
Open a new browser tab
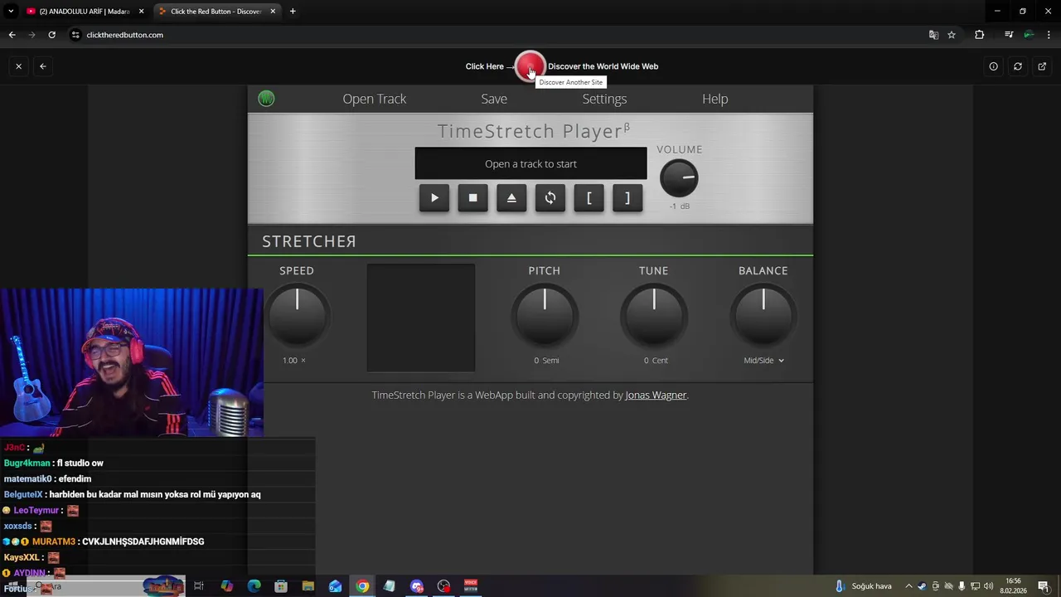pos(293,12)
